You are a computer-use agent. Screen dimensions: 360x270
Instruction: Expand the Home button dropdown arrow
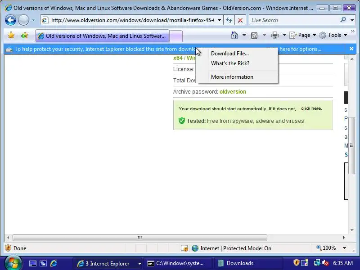point(244,35)
